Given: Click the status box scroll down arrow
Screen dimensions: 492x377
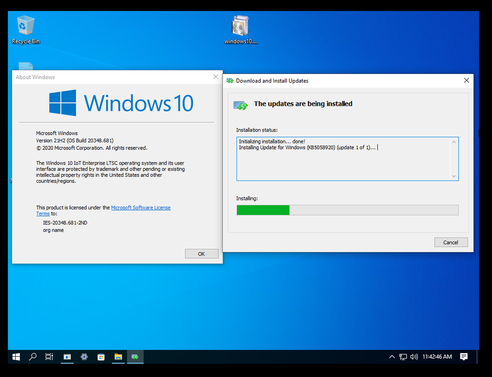Looking at the screenshot, I should [454, 176].
